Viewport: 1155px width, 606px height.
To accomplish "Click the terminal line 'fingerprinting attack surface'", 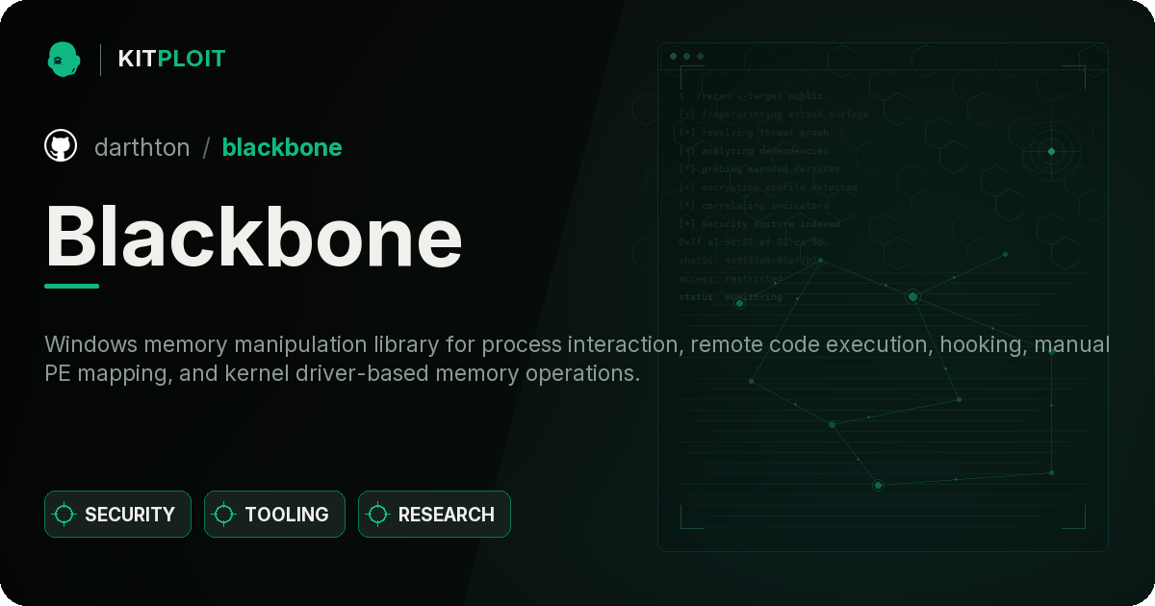I will (x=774, y=114).
